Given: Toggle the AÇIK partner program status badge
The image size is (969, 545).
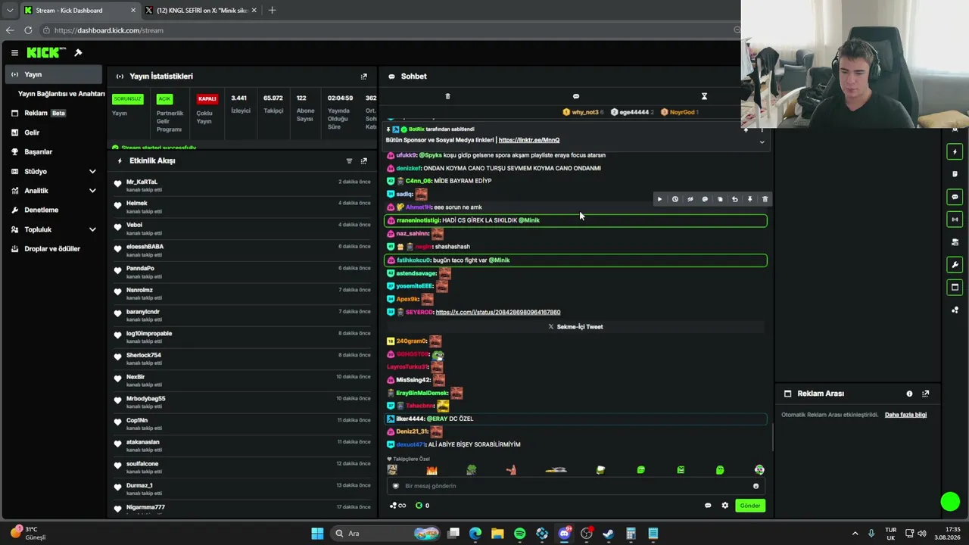Looking at the screenshot, I should [164, 99].
